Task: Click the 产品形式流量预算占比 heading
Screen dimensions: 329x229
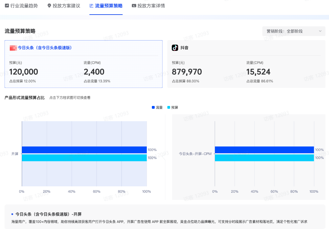Action: [x=25, y=98]
